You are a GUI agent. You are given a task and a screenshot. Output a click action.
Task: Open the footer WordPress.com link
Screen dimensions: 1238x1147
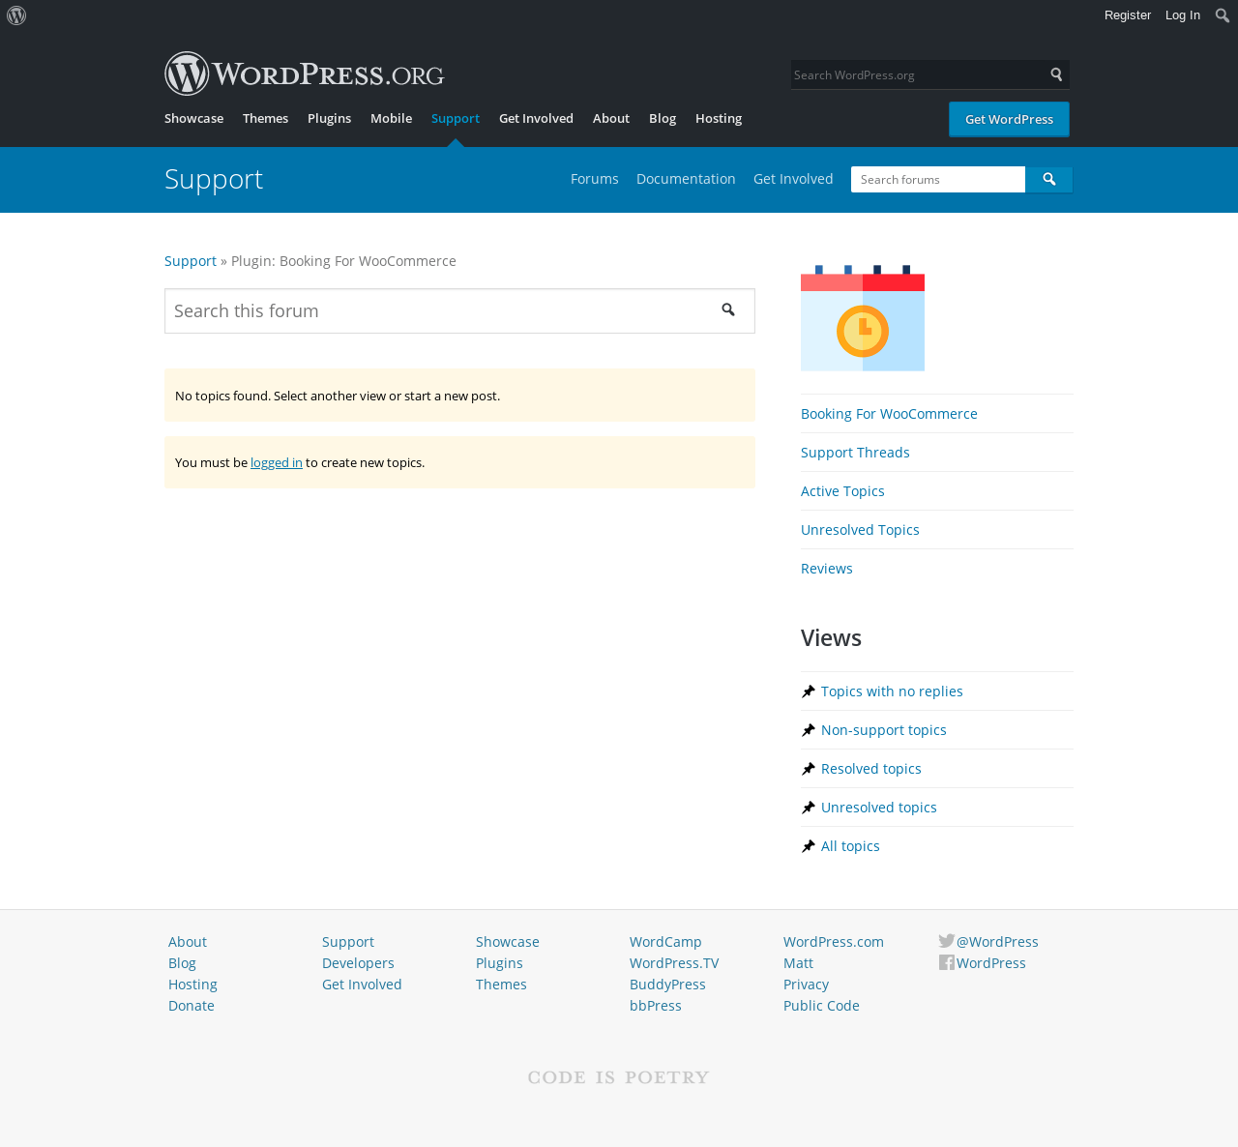834,942
